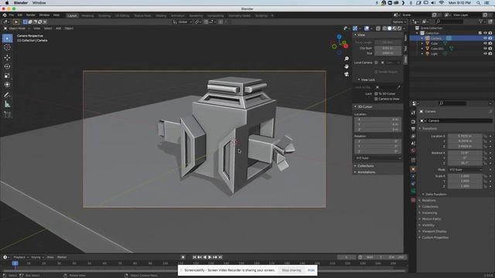Select the Move tool
The image size is (495, 278).
7,57
